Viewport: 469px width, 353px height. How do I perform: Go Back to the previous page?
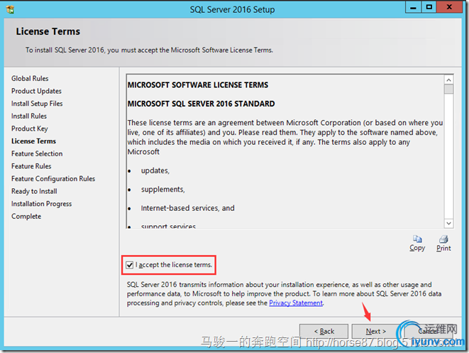point(324,331)
